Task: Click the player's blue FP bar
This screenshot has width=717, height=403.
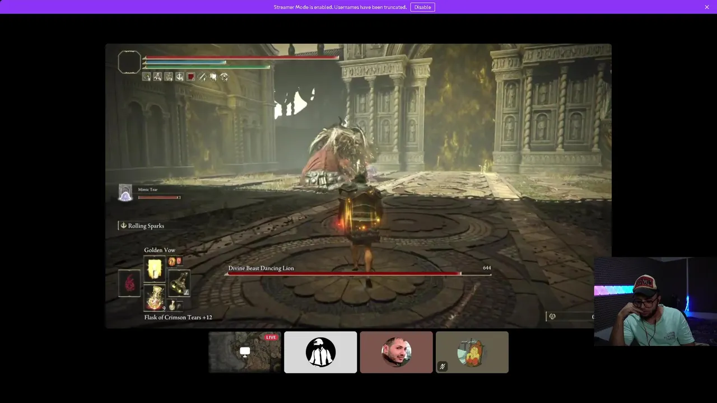Action: coord(185,62)
